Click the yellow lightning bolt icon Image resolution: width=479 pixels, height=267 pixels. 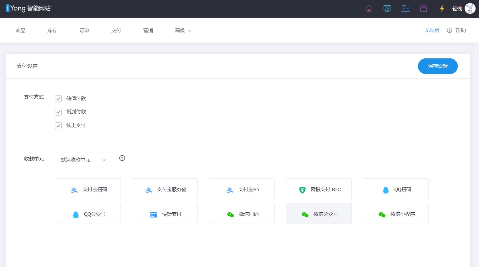pyautogui.click(x=442, y=9)
